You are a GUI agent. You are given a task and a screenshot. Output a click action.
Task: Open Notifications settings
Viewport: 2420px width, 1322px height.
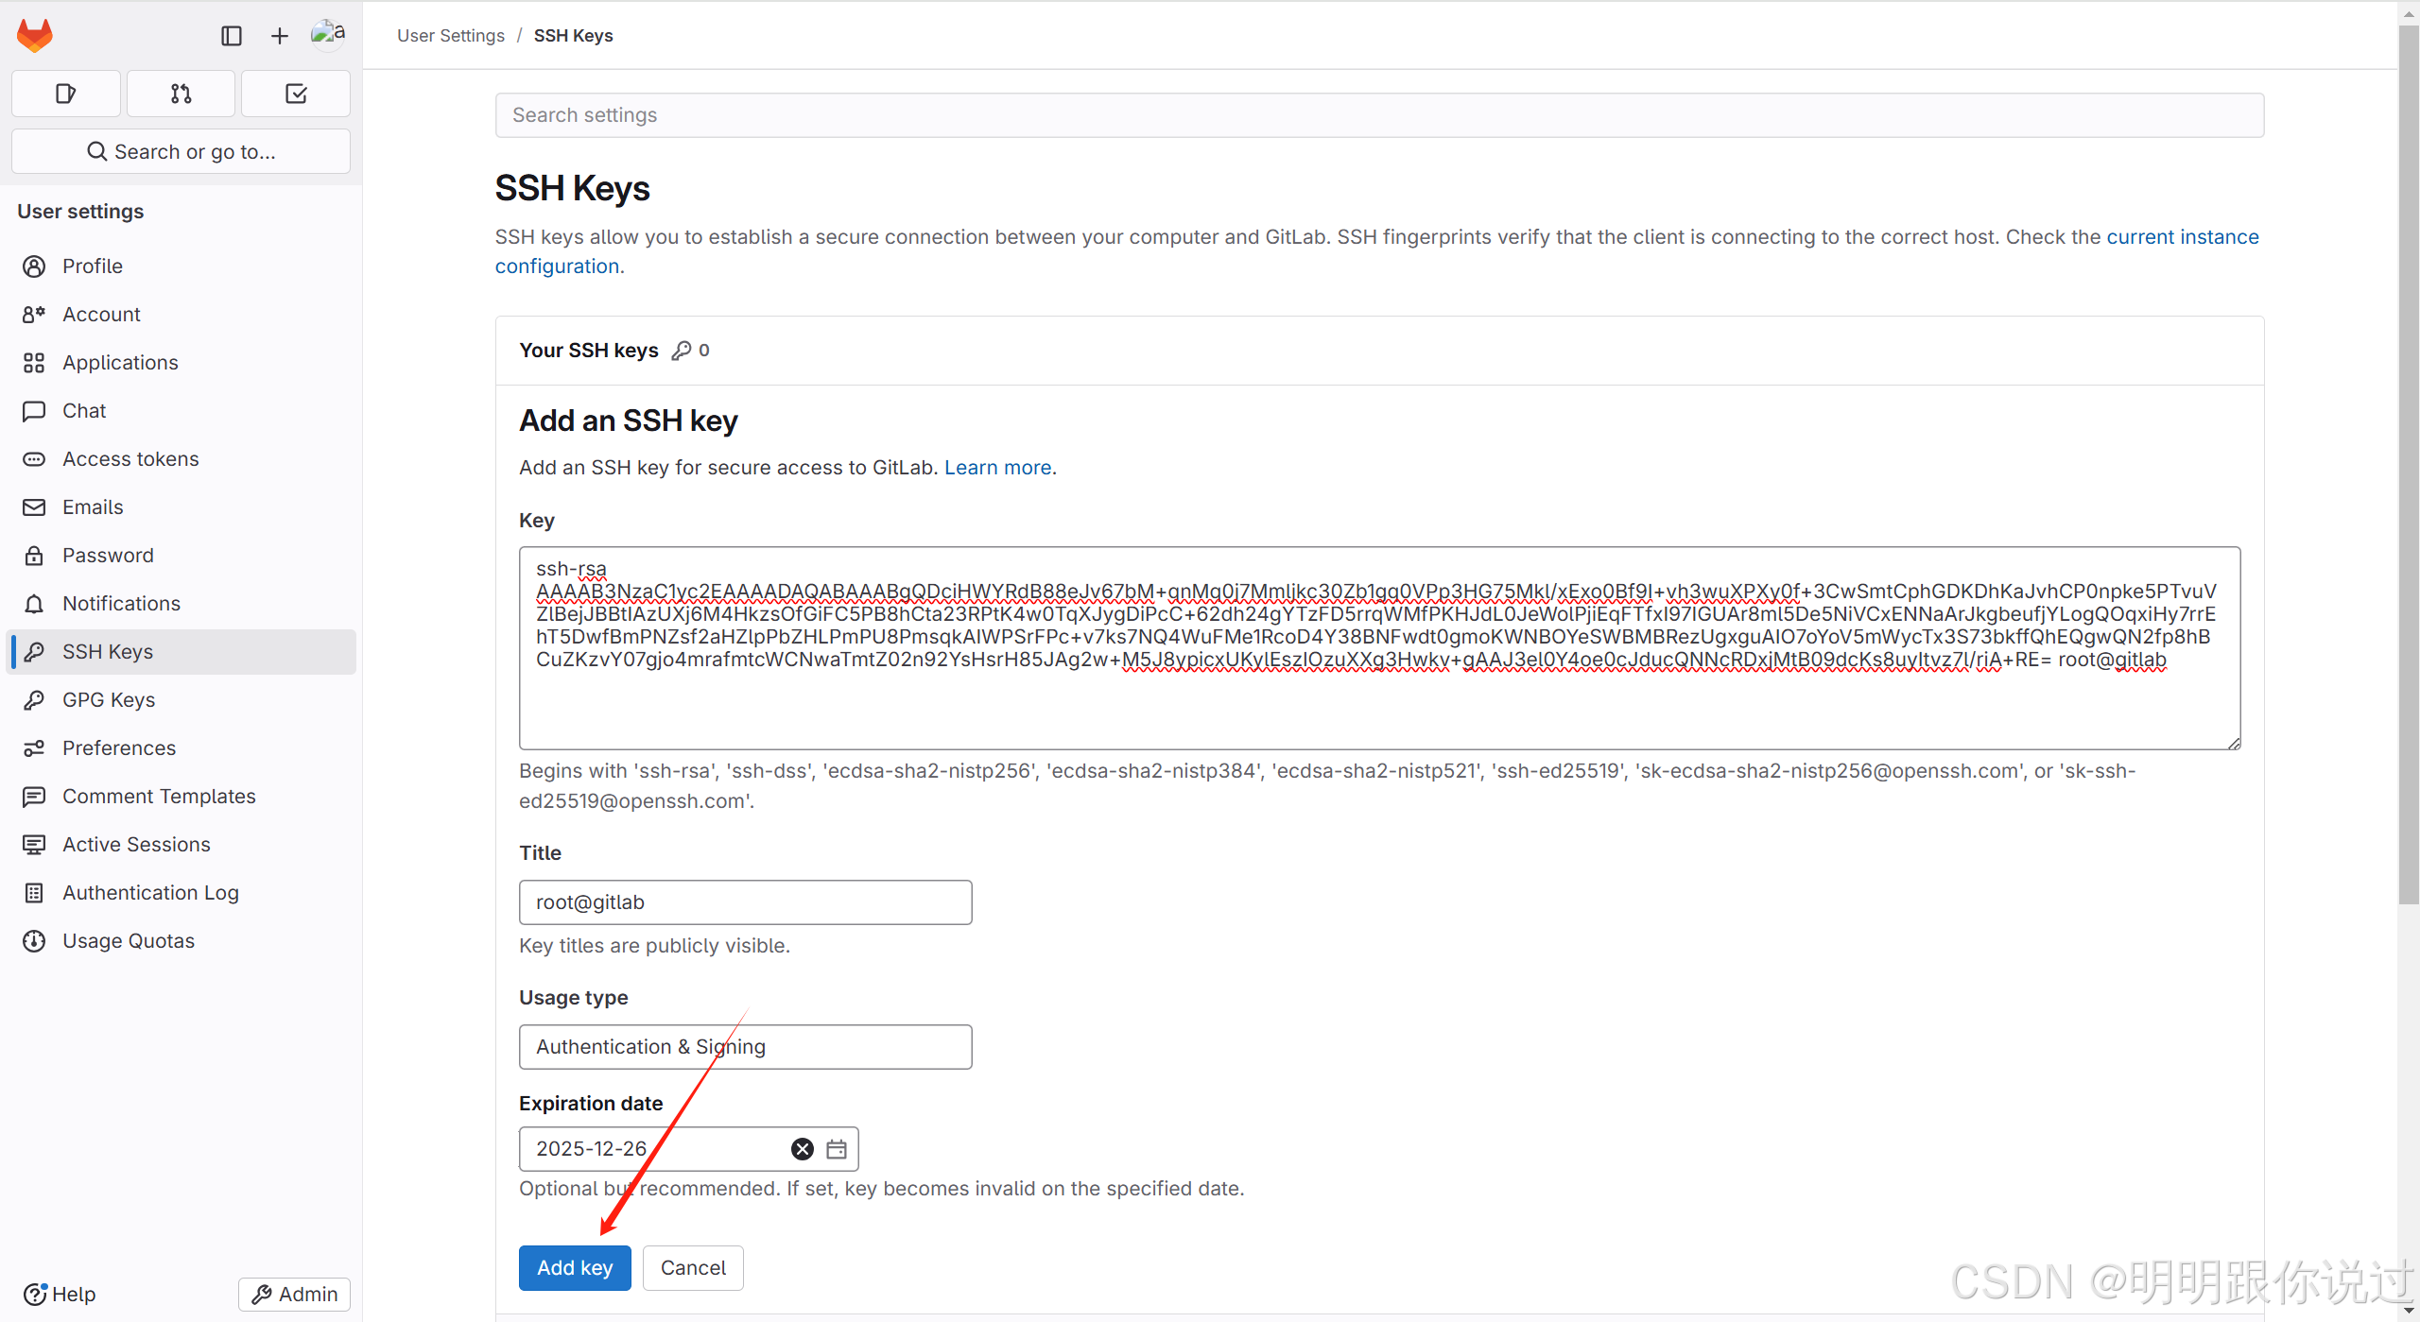181,604
